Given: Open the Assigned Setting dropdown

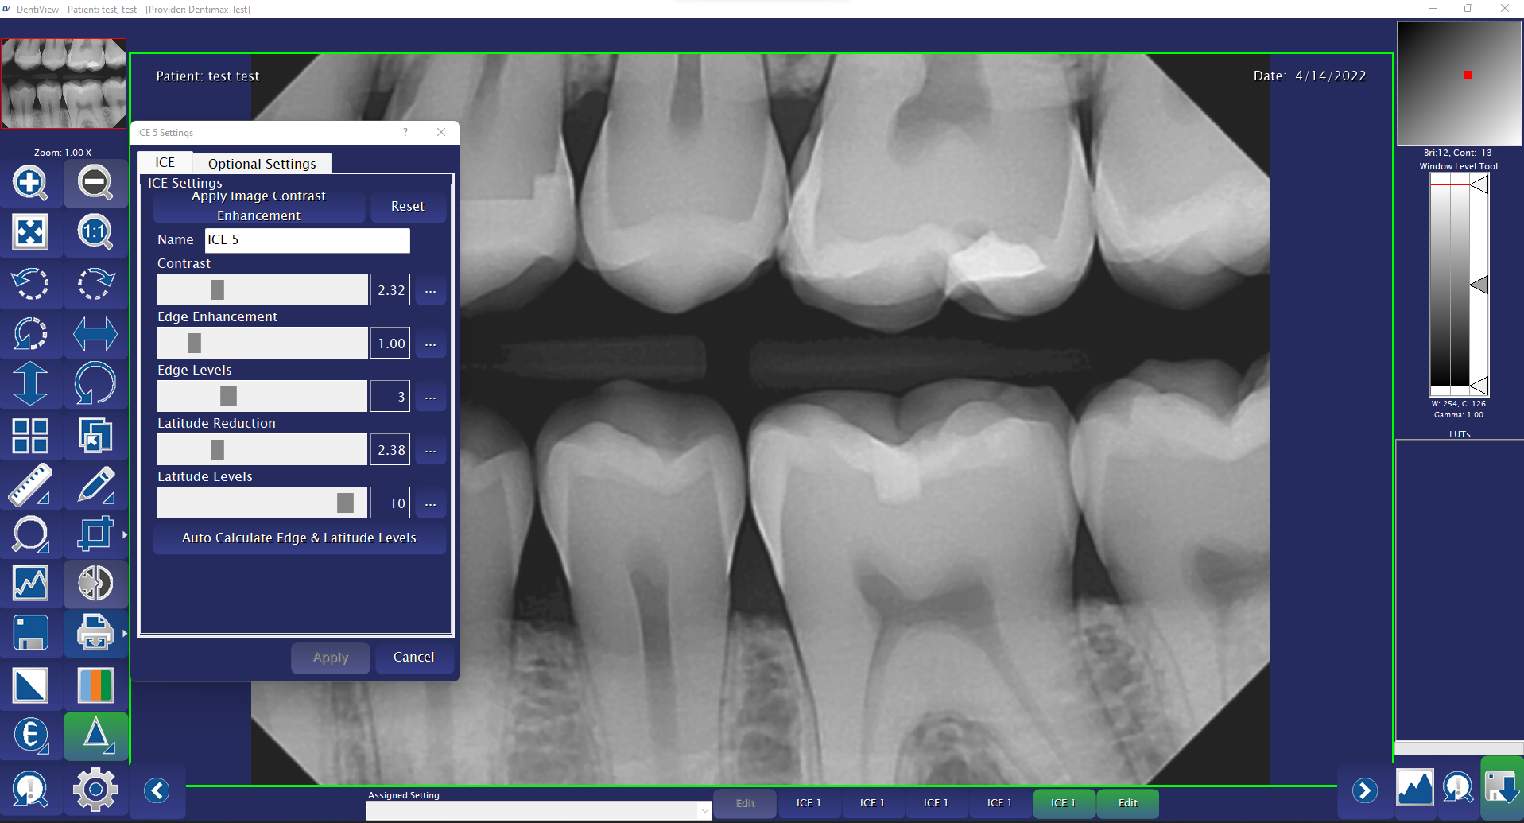Looking at the screenshot, I should pos(704,810).
